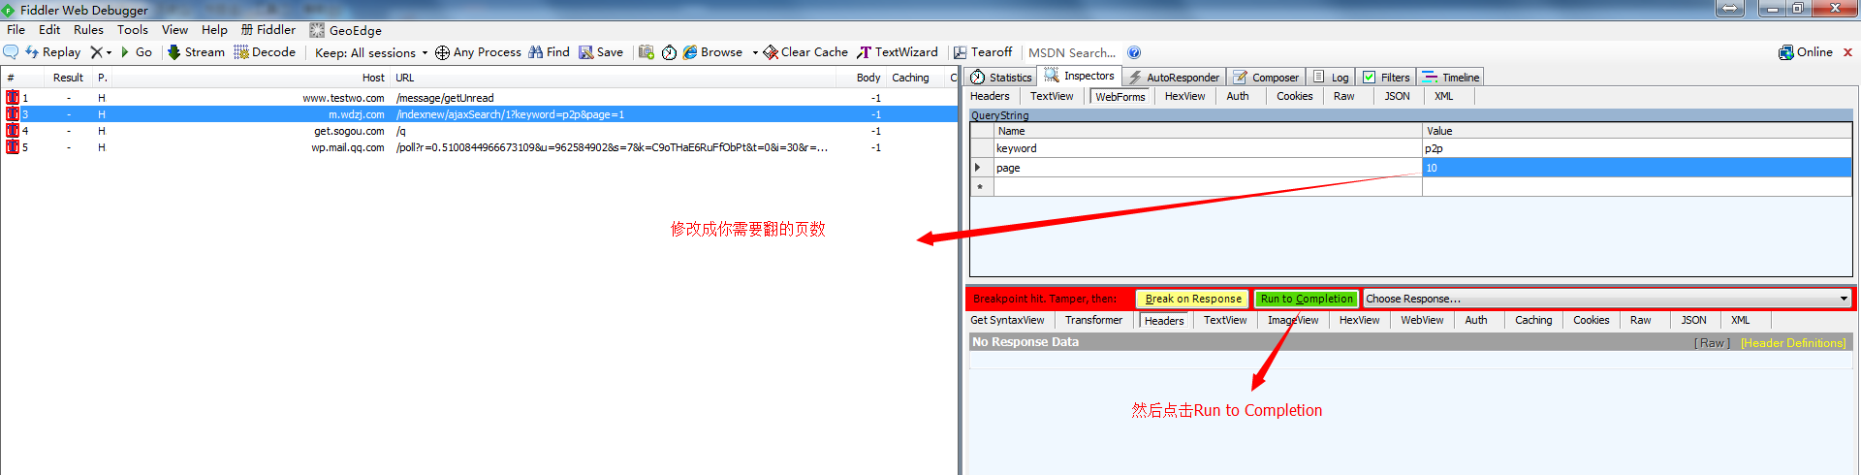Toggle Stream mode in toolbar
Viewport: 1861px width, 475px height.
(196, 52)
